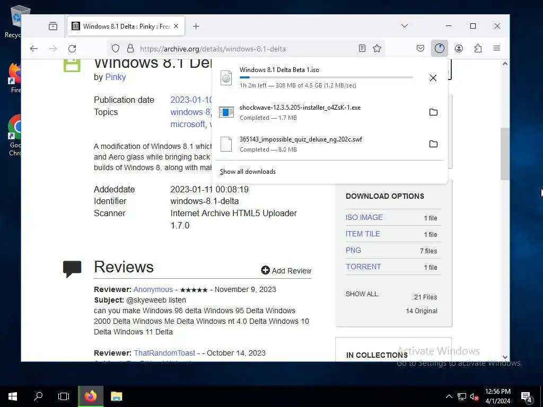Click the page vertical scrollbar thumb
The width and height of the screenshot is (543, 407).
click(x=505, y=154)
